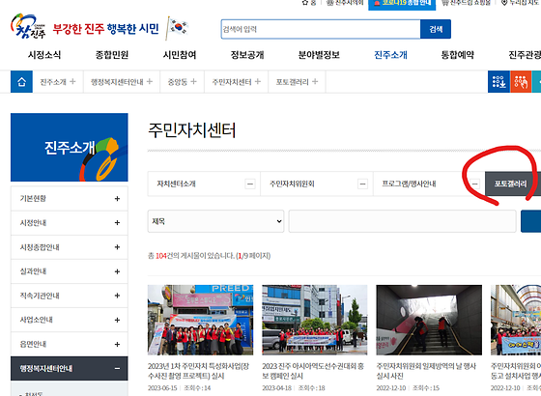541x396 pixels.
Task: Click the main search keyword field
Action: [321, 29]
